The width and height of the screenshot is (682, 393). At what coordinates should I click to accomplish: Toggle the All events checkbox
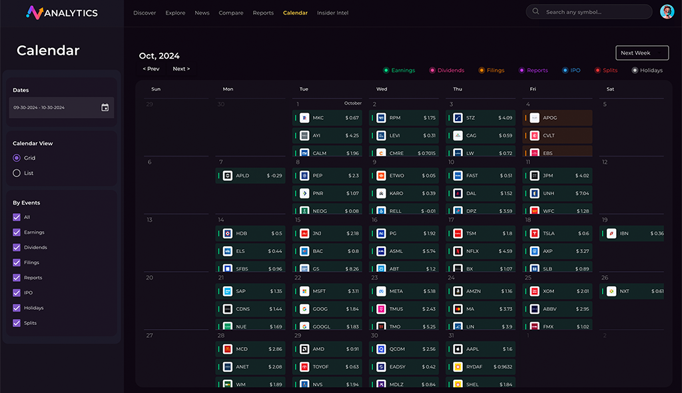(17, 217)
